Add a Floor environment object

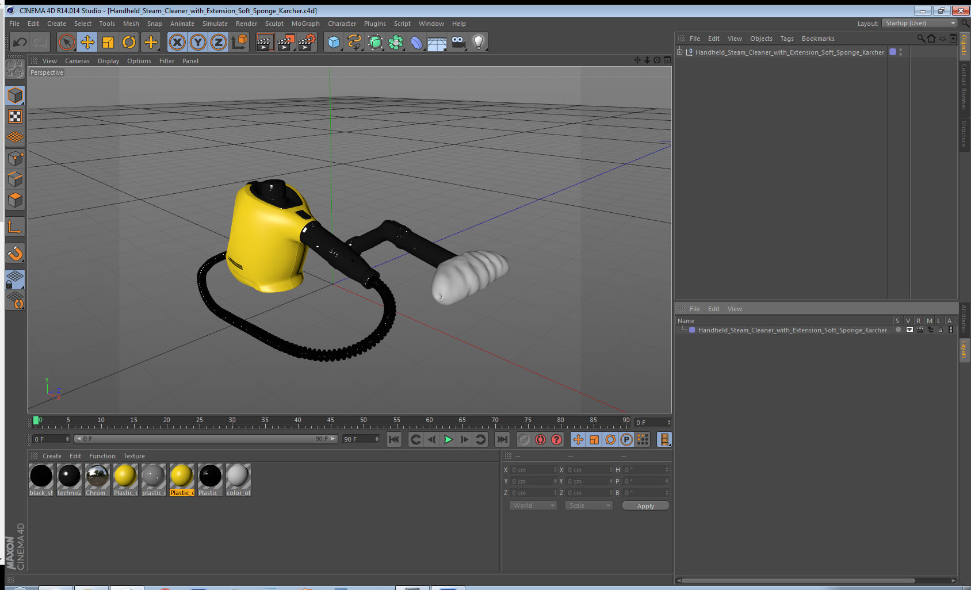[x=437, y=42]
